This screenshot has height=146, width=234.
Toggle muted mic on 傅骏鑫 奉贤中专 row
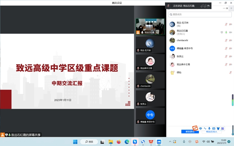[x=226, y=48]
